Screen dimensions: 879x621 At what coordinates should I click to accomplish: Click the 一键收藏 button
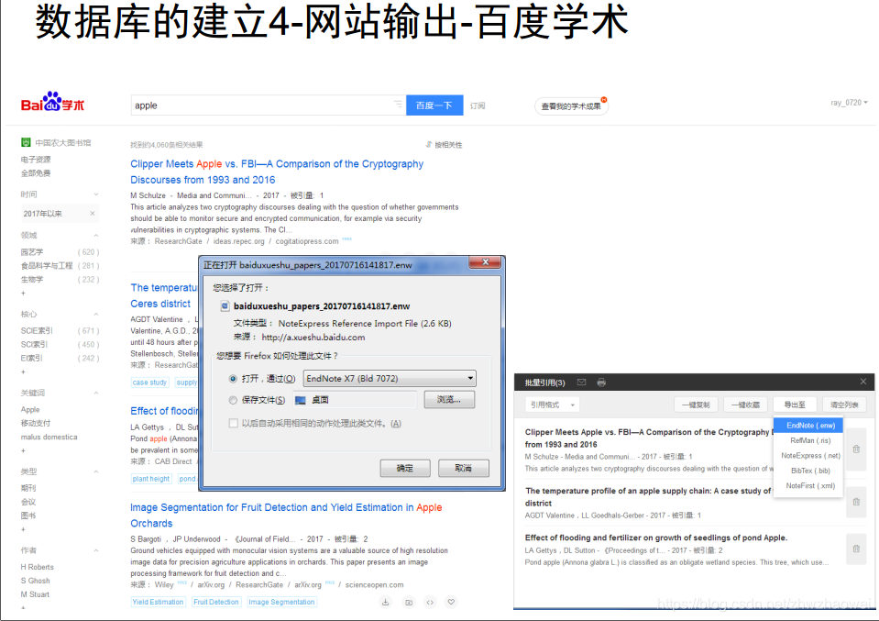(745, 405)
